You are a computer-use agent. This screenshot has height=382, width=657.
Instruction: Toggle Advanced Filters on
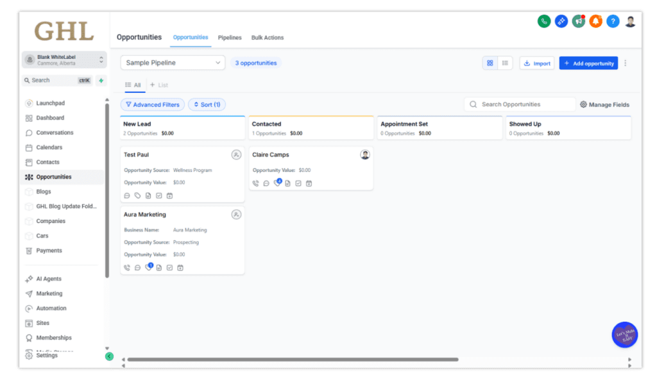pos(152,104)
